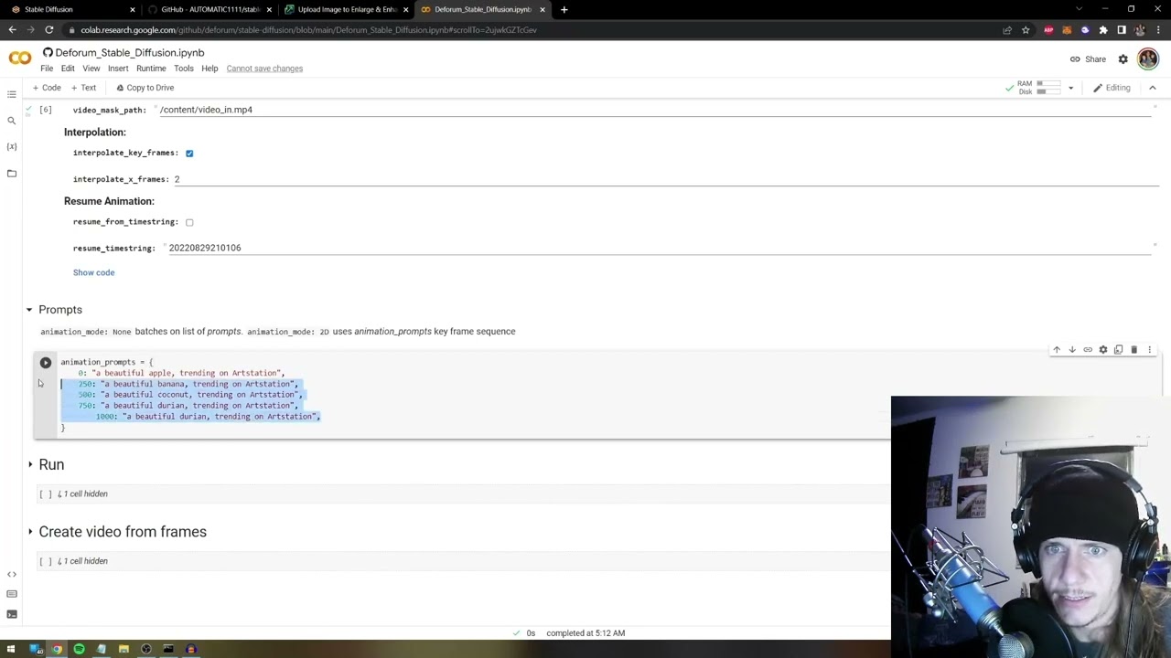Run the animation_prompts cell
Image resolution: width=1171 pixels, height=658 pixels.
pyautogui.click(x=46, y=363)
